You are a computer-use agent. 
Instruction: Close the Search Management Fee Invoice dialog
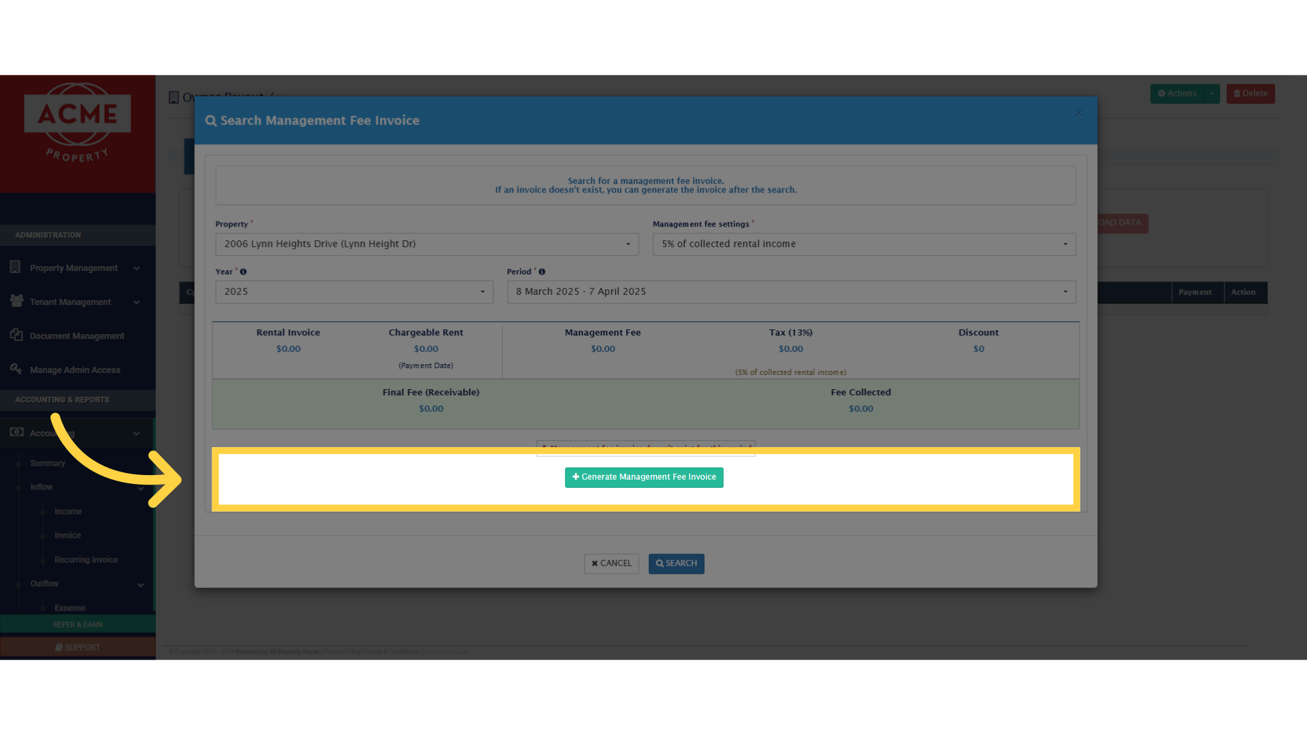coord(1079,113)
